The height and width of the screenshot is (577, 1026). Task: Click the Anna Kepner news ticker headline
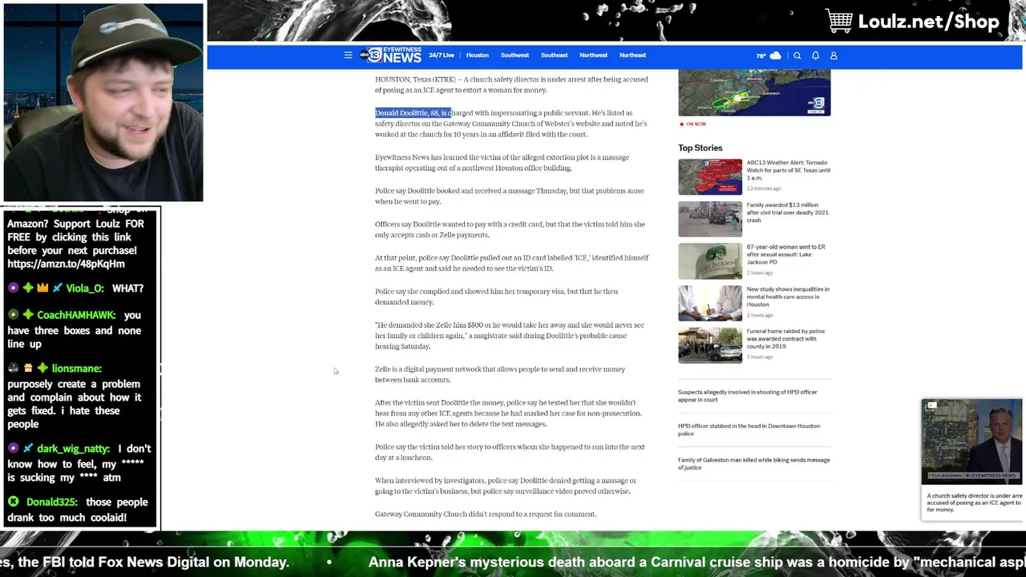pyautogui.click(x=697, y=562)
